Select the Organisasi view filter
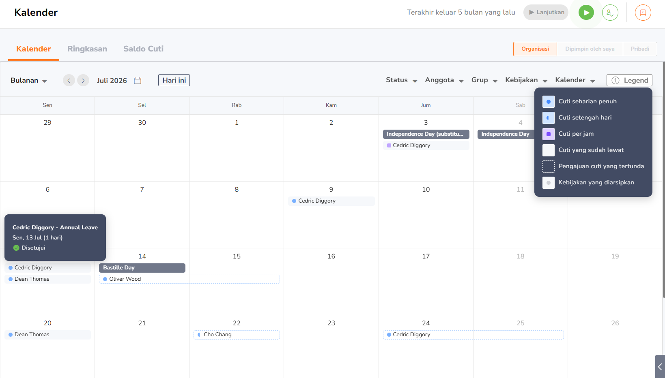The image size is (665, 378). click(535, 49)
